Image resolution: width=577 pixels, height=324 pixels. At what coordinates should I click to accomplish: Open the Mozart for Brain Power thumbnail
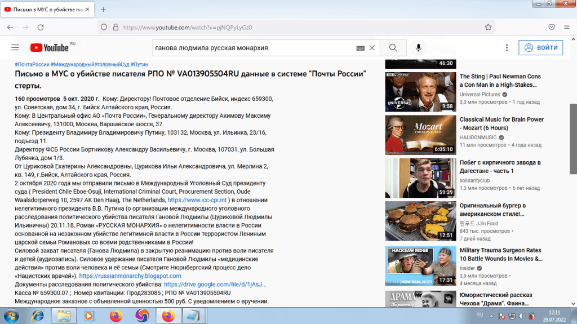420,135
